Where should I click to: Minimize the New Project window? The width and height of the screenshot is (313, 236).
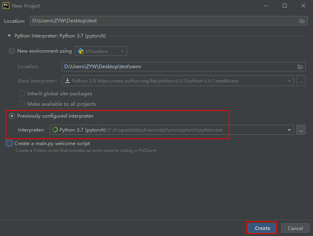click(266, 6)
